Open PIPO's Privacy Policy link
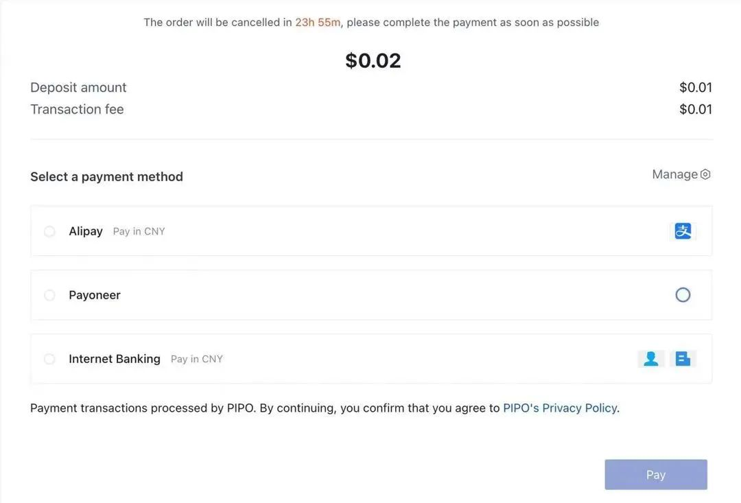This screenshot has width=741, height=503. coord(560,408)
